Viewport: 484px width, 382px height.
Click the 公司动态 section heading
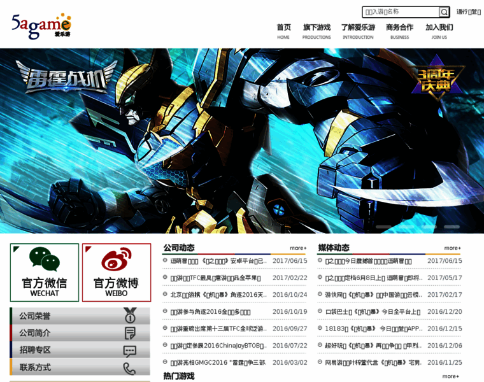tap(179, 248)
